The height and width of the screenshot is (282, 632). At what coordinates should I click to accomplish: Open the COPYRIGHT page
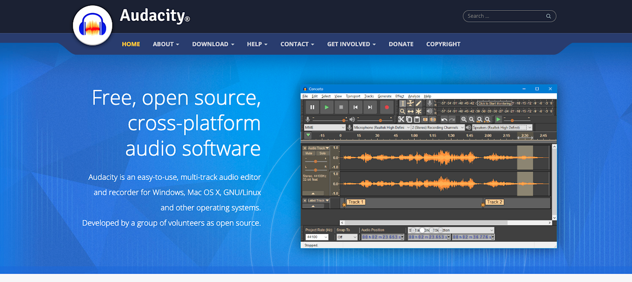tap(443, 44)
